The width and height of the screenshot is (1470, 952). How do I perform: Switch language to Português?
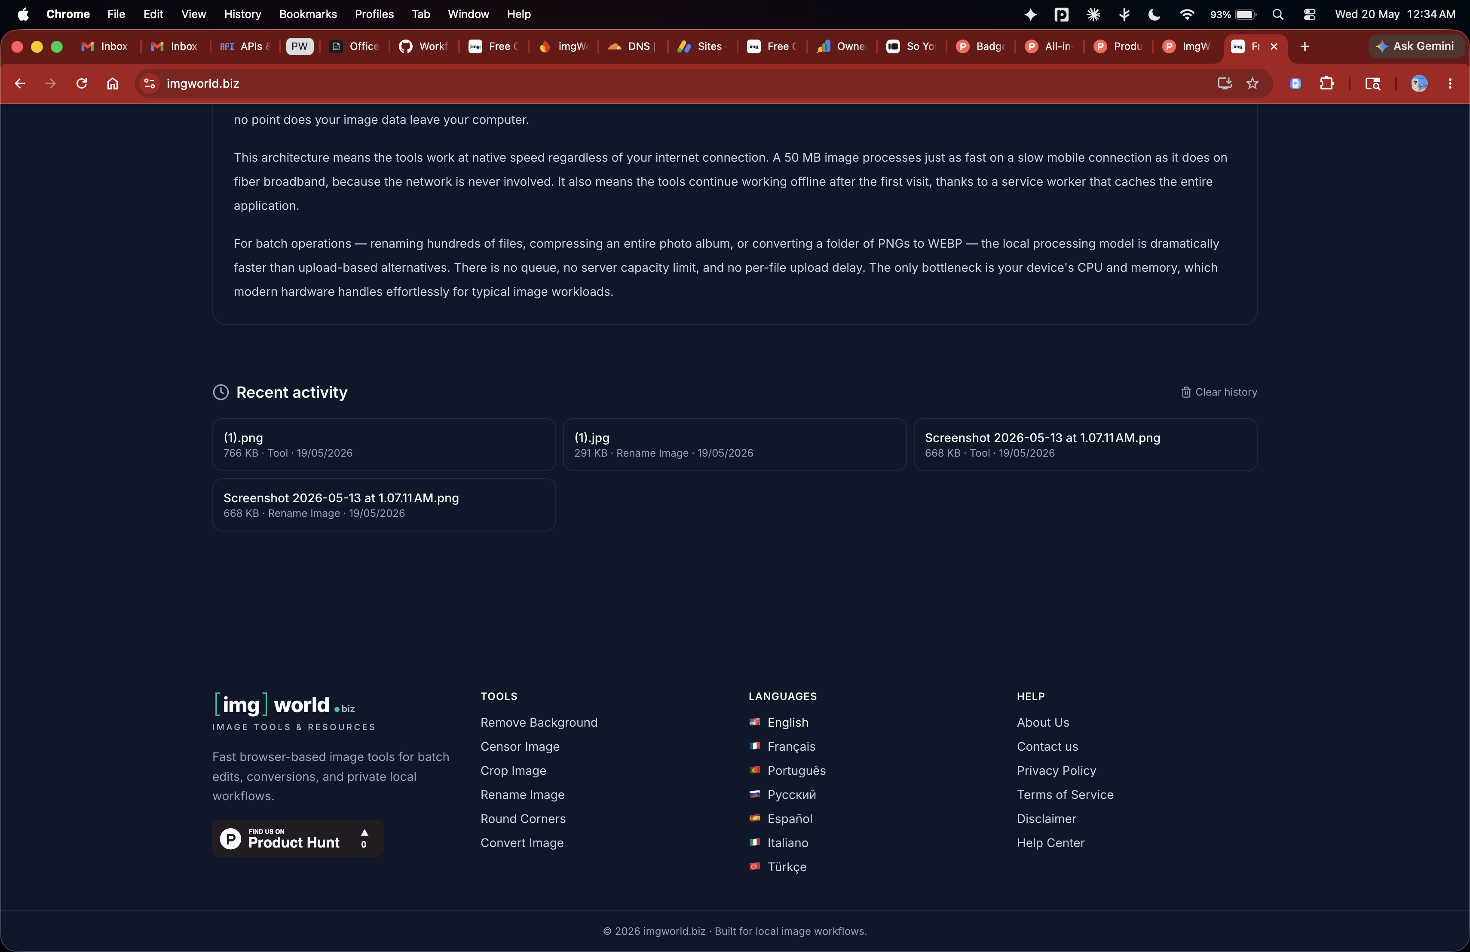pos(787,771)
